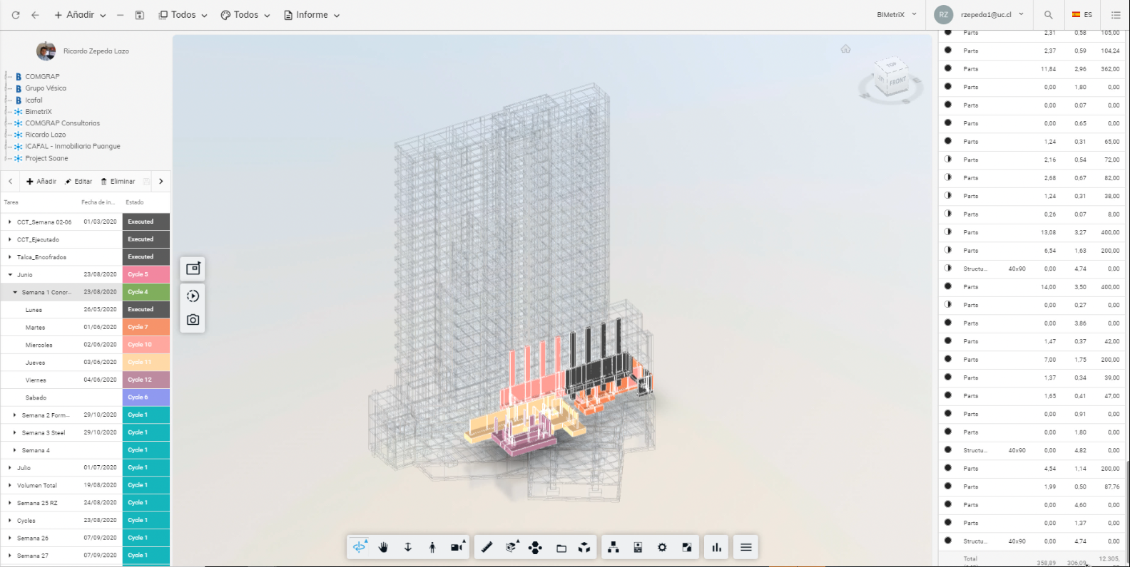The width and height of the screenshot is (1130, 567).
Task: Click the minus remove icon in the top bar
Action: tap(120, 15)
